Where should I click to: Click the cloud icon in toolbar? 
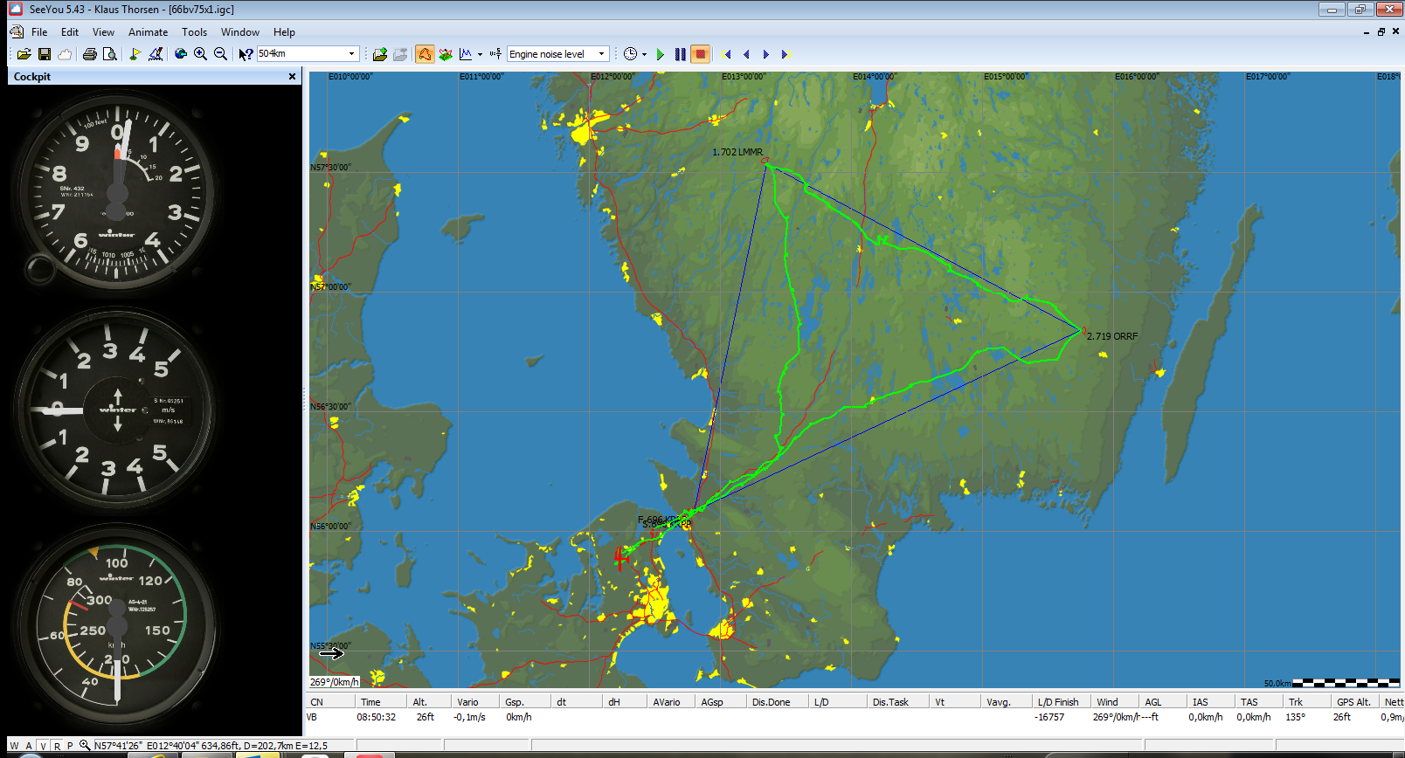(65, 54)
